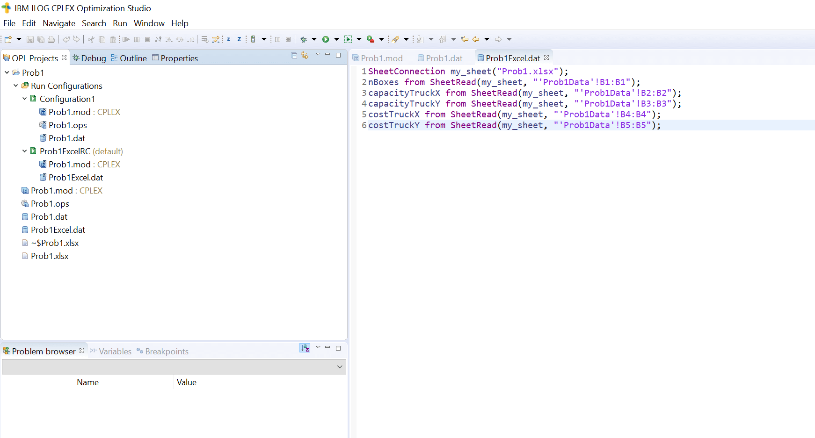Toggle Link with Editor in OPL Projects

(x=305, y=55)
